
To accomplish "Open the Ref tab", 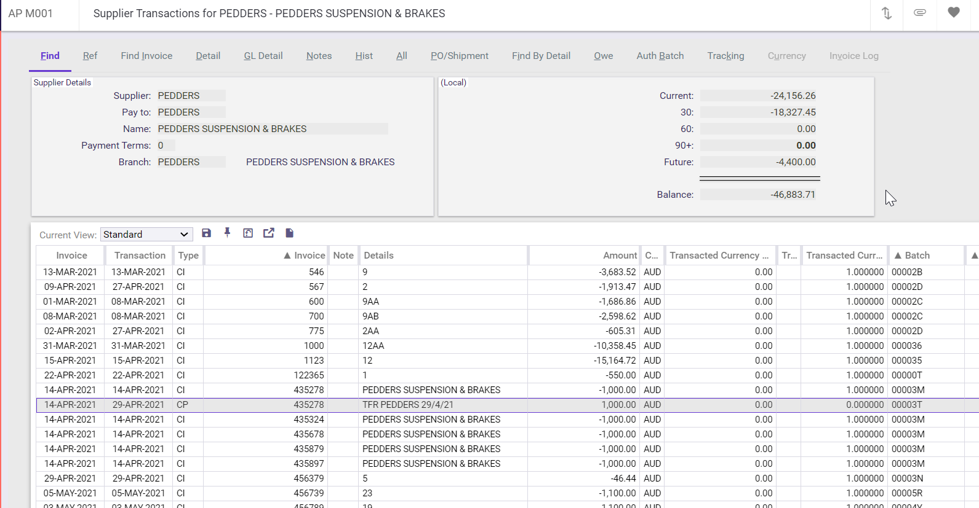I will [x=90, y=56].
